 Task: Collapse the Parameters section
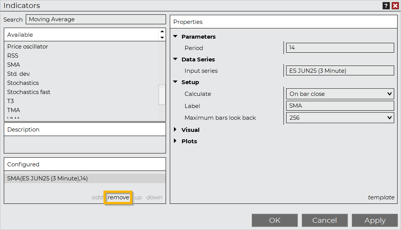[x=175, y=36]
